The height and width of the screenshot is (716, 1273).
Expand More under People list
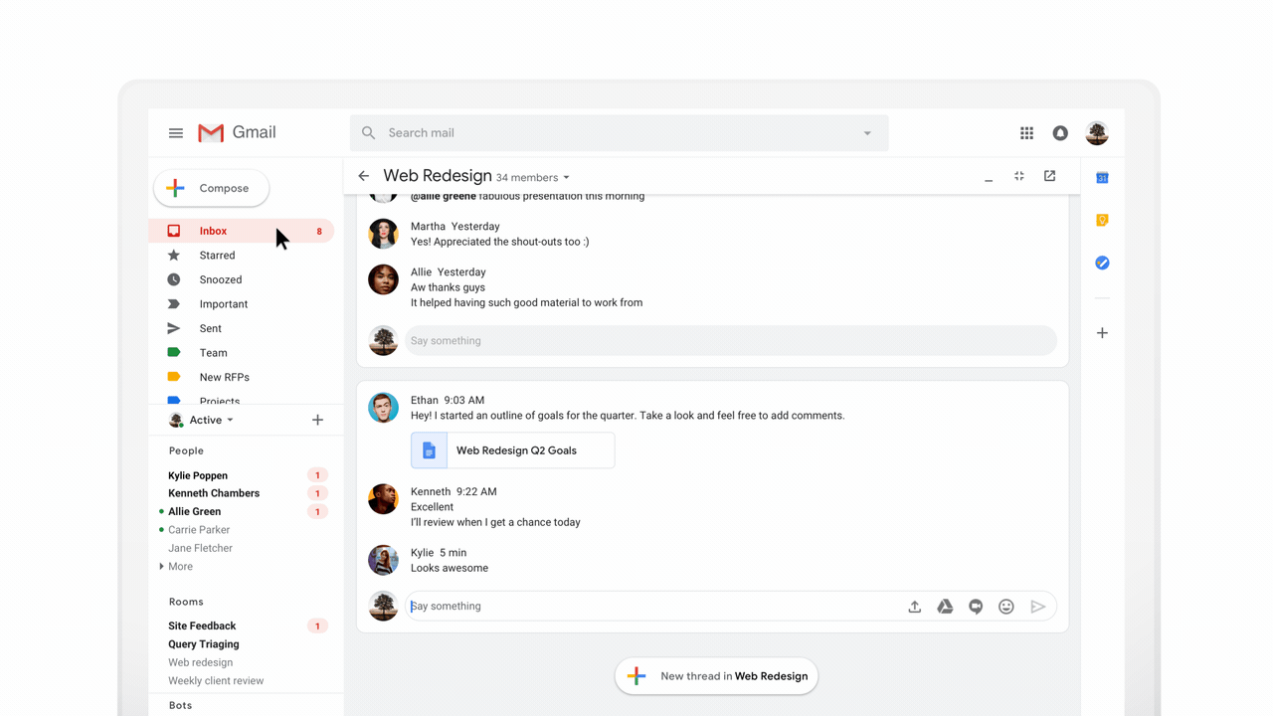pyautogui.click(x=179, y=567)
